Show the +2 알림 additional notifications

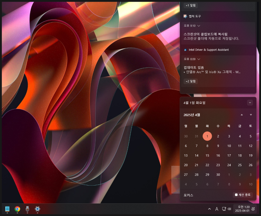click(x=191, y=81)
